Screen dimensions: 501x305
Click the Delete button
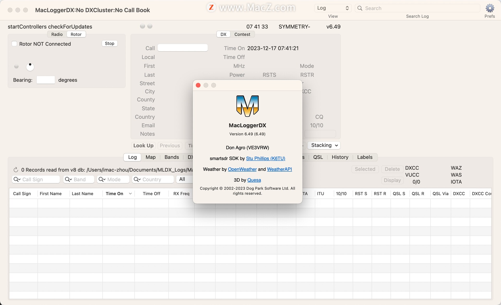(392, 169)
